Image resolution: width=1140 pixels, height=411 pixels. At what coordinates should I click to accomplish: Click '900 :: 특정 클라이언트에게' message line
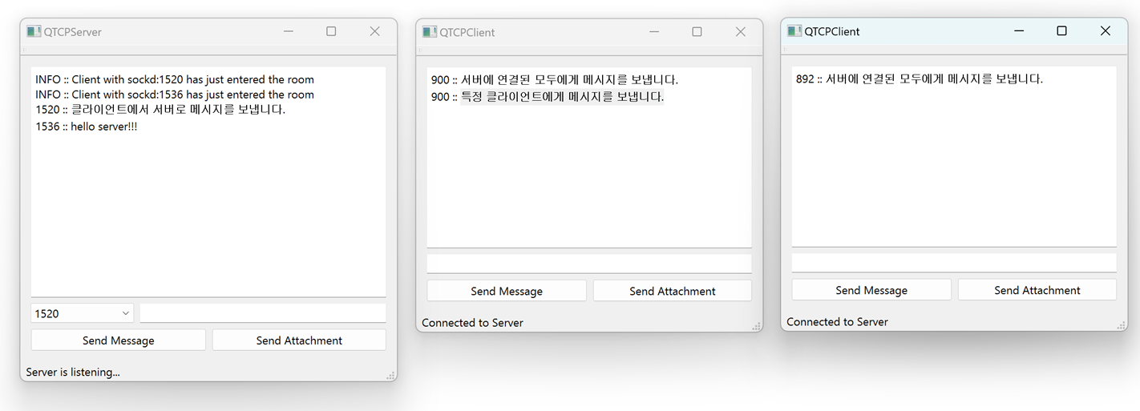[548, 97]
